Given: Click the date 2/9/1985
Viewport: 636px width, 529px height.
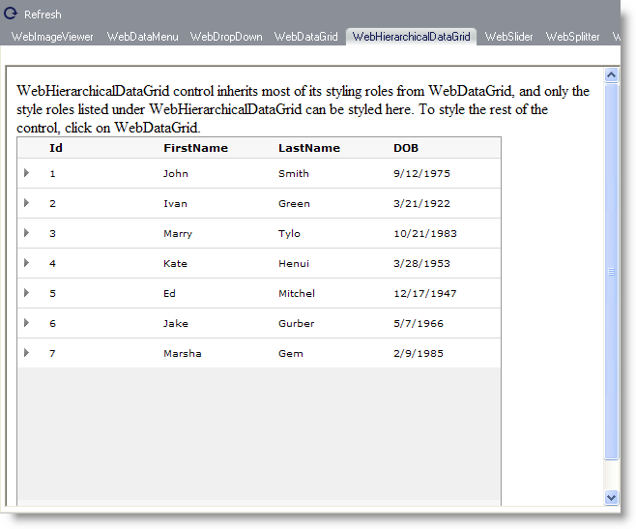Looking at the screenshot, I should [x=419, y=354].
